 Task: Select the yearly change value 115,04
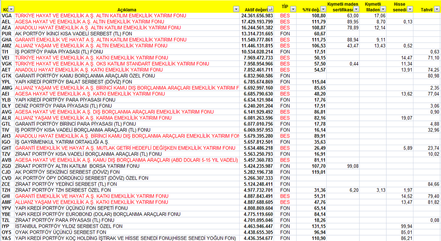tap(318, 82)
